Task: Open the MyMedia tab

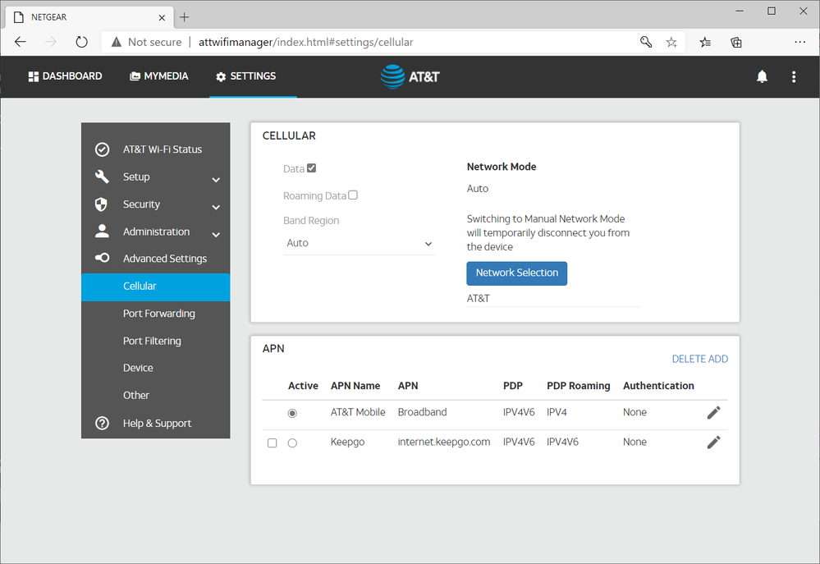Action: click(x=159, y=76)
